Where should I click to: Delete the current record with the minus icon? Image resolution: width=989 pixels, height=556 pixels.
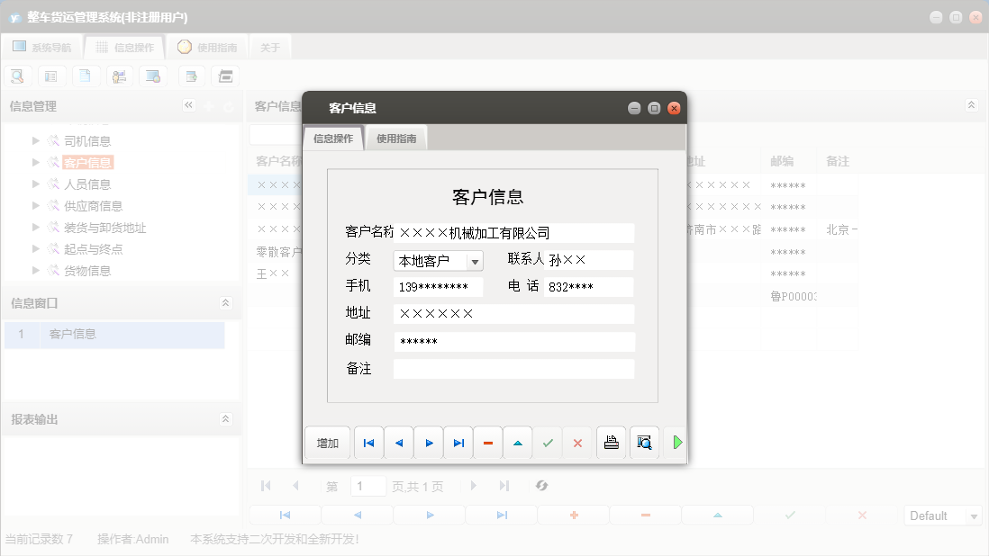tap(487, 442)
